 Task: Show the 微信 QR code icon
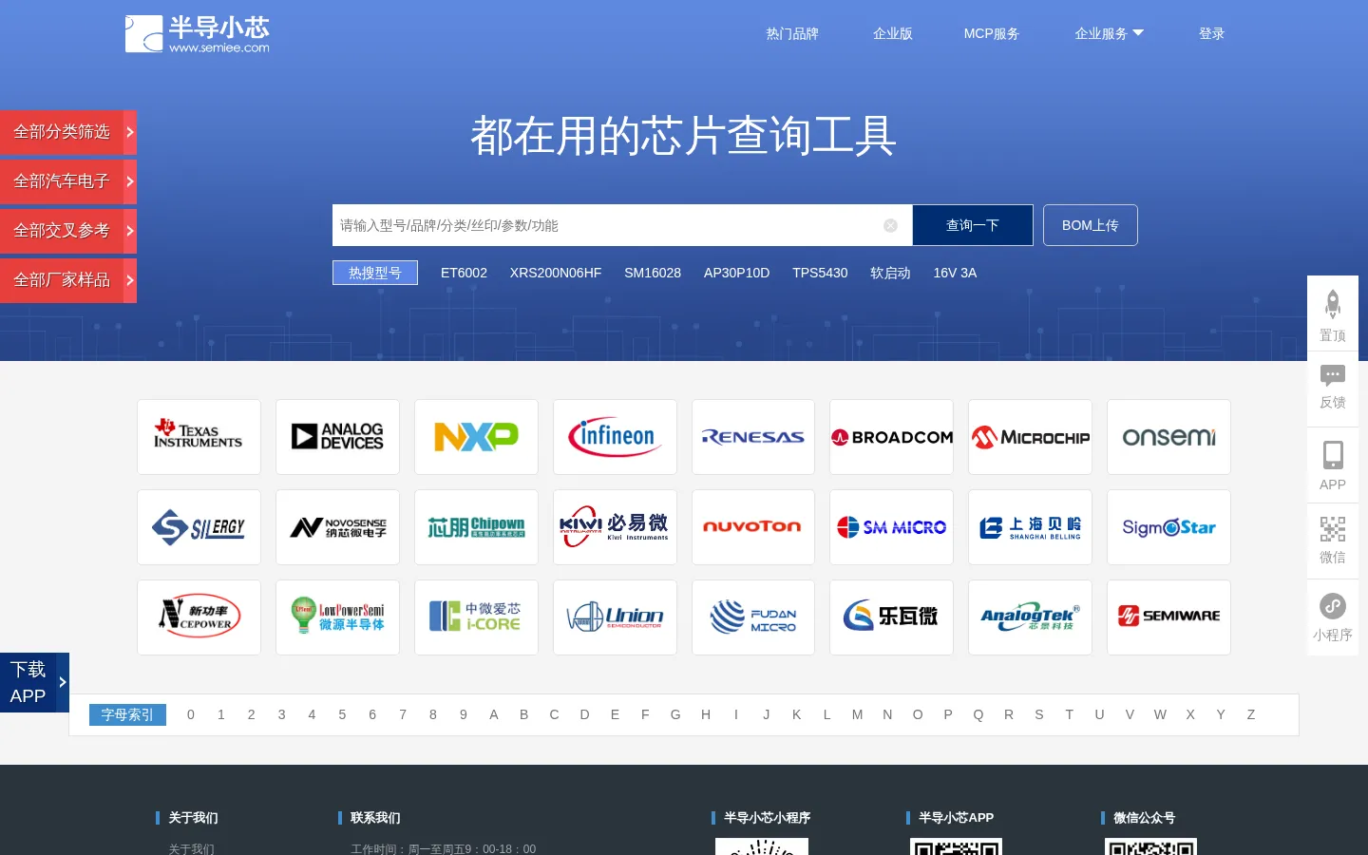tap(1333, 528)
